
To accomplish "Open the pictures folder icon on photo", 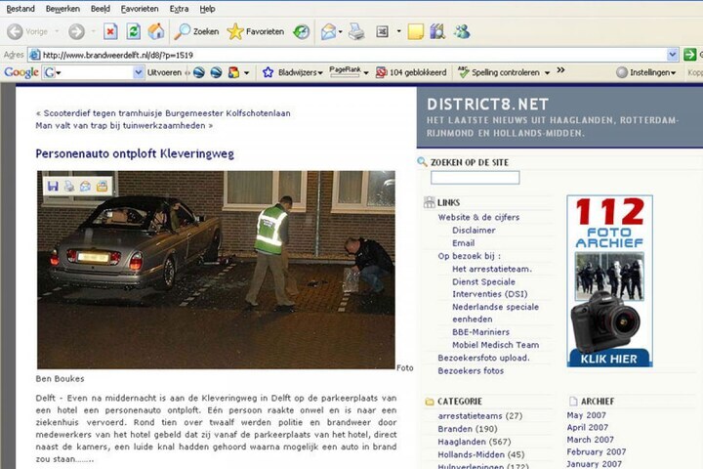I will pyautogui.click(x=102, y=186).
